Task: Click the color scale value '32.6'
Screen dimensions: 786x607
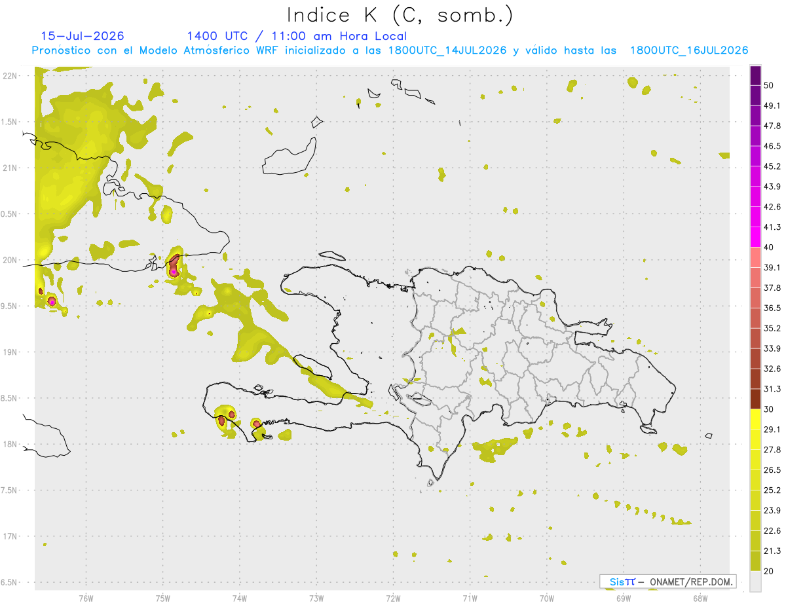Action: click(x=772, y=369)
